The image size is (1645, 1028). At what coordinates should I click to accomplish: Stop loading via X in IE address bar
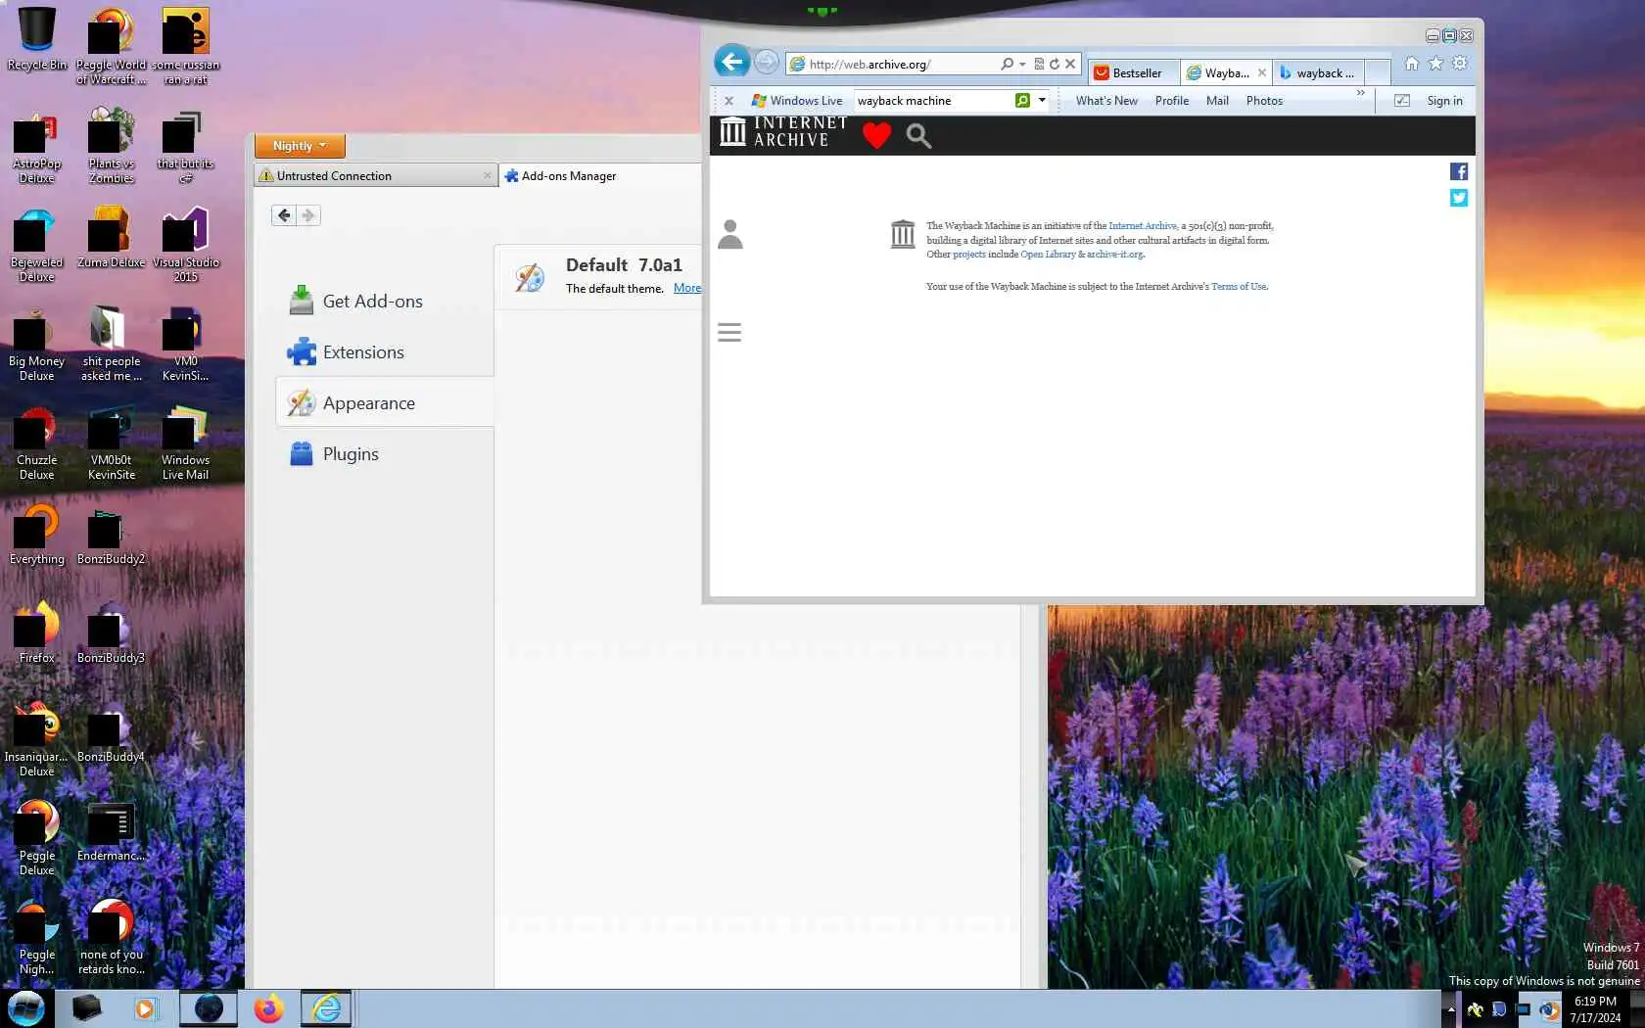pos(1070,64)
